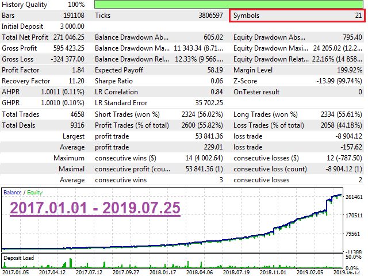
Task: Click the highlighted Symbols value box
Action: coord(297,16)
